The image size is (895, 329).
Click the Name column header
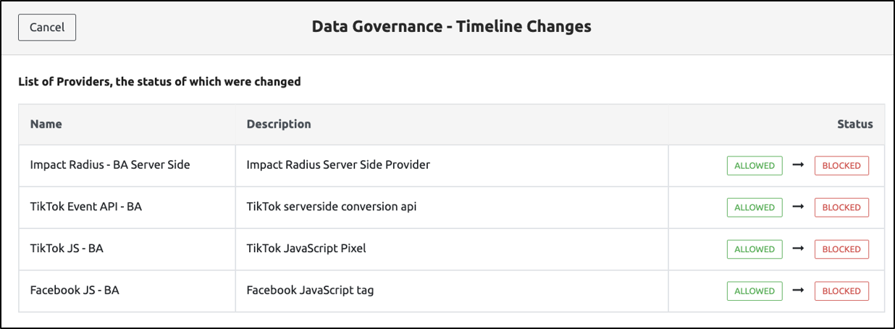click(46, 124)
